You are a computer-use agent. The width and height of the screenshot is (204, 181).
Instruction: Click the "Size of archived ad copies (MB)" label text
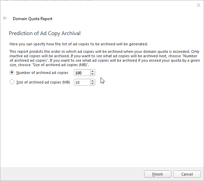click(x=43, y=82)
